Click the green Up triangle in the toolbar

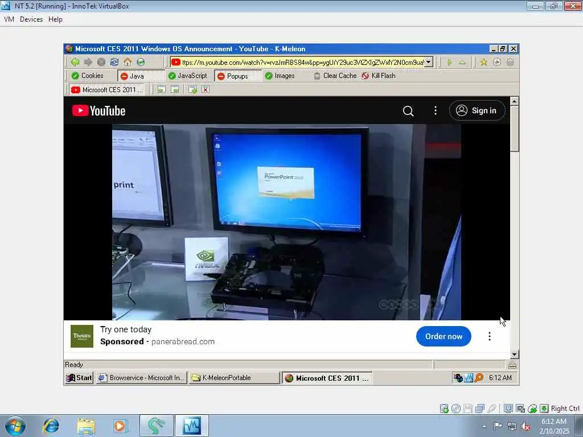(x=462, y=63)
